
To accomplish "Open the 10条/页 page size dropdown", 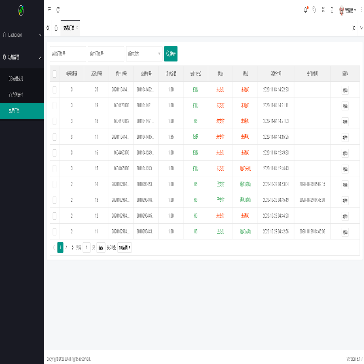I will [124, 247].
